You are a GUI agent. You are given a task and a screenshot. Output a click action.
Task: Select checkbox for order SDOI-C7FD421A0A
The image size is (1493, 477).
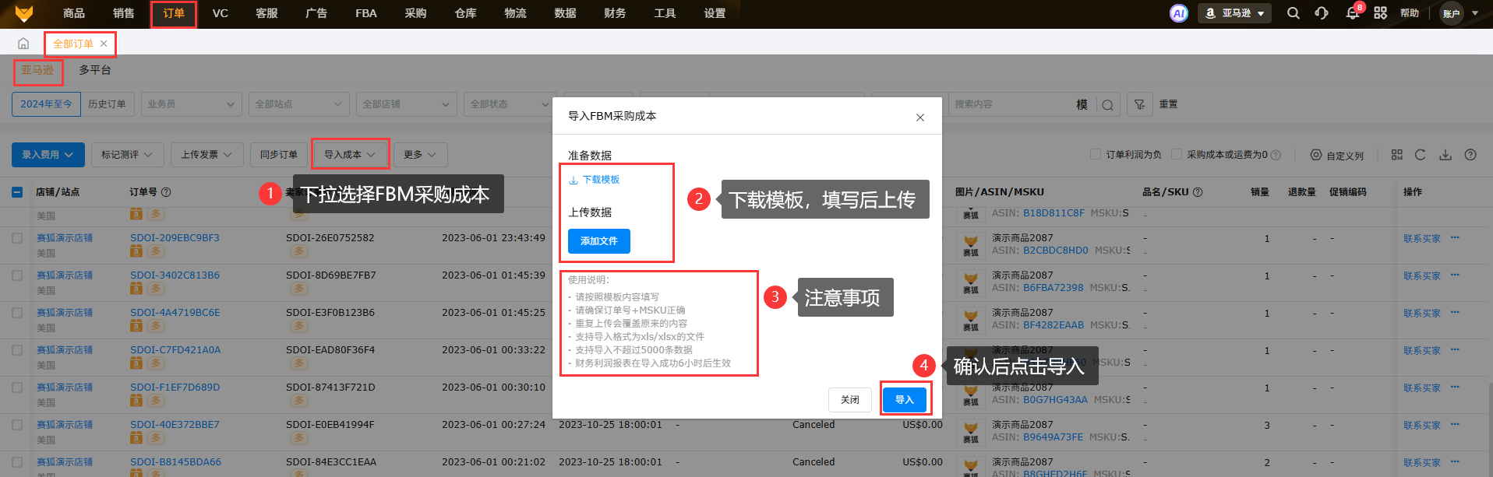click(x=17, y=350)
